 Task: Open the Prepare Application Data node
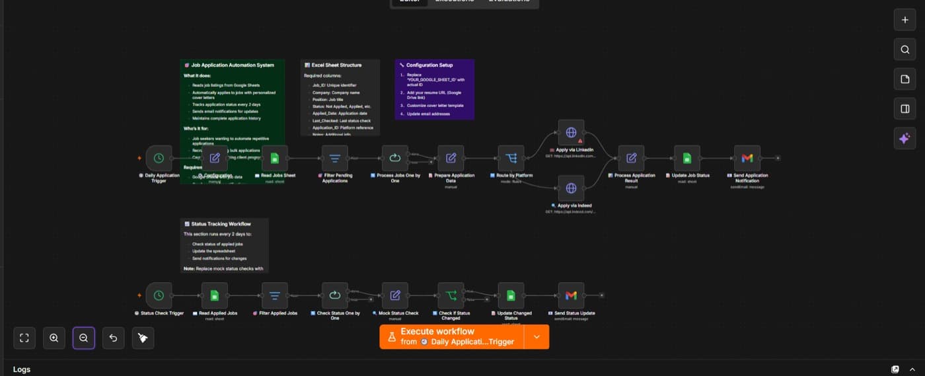point(451,159)
